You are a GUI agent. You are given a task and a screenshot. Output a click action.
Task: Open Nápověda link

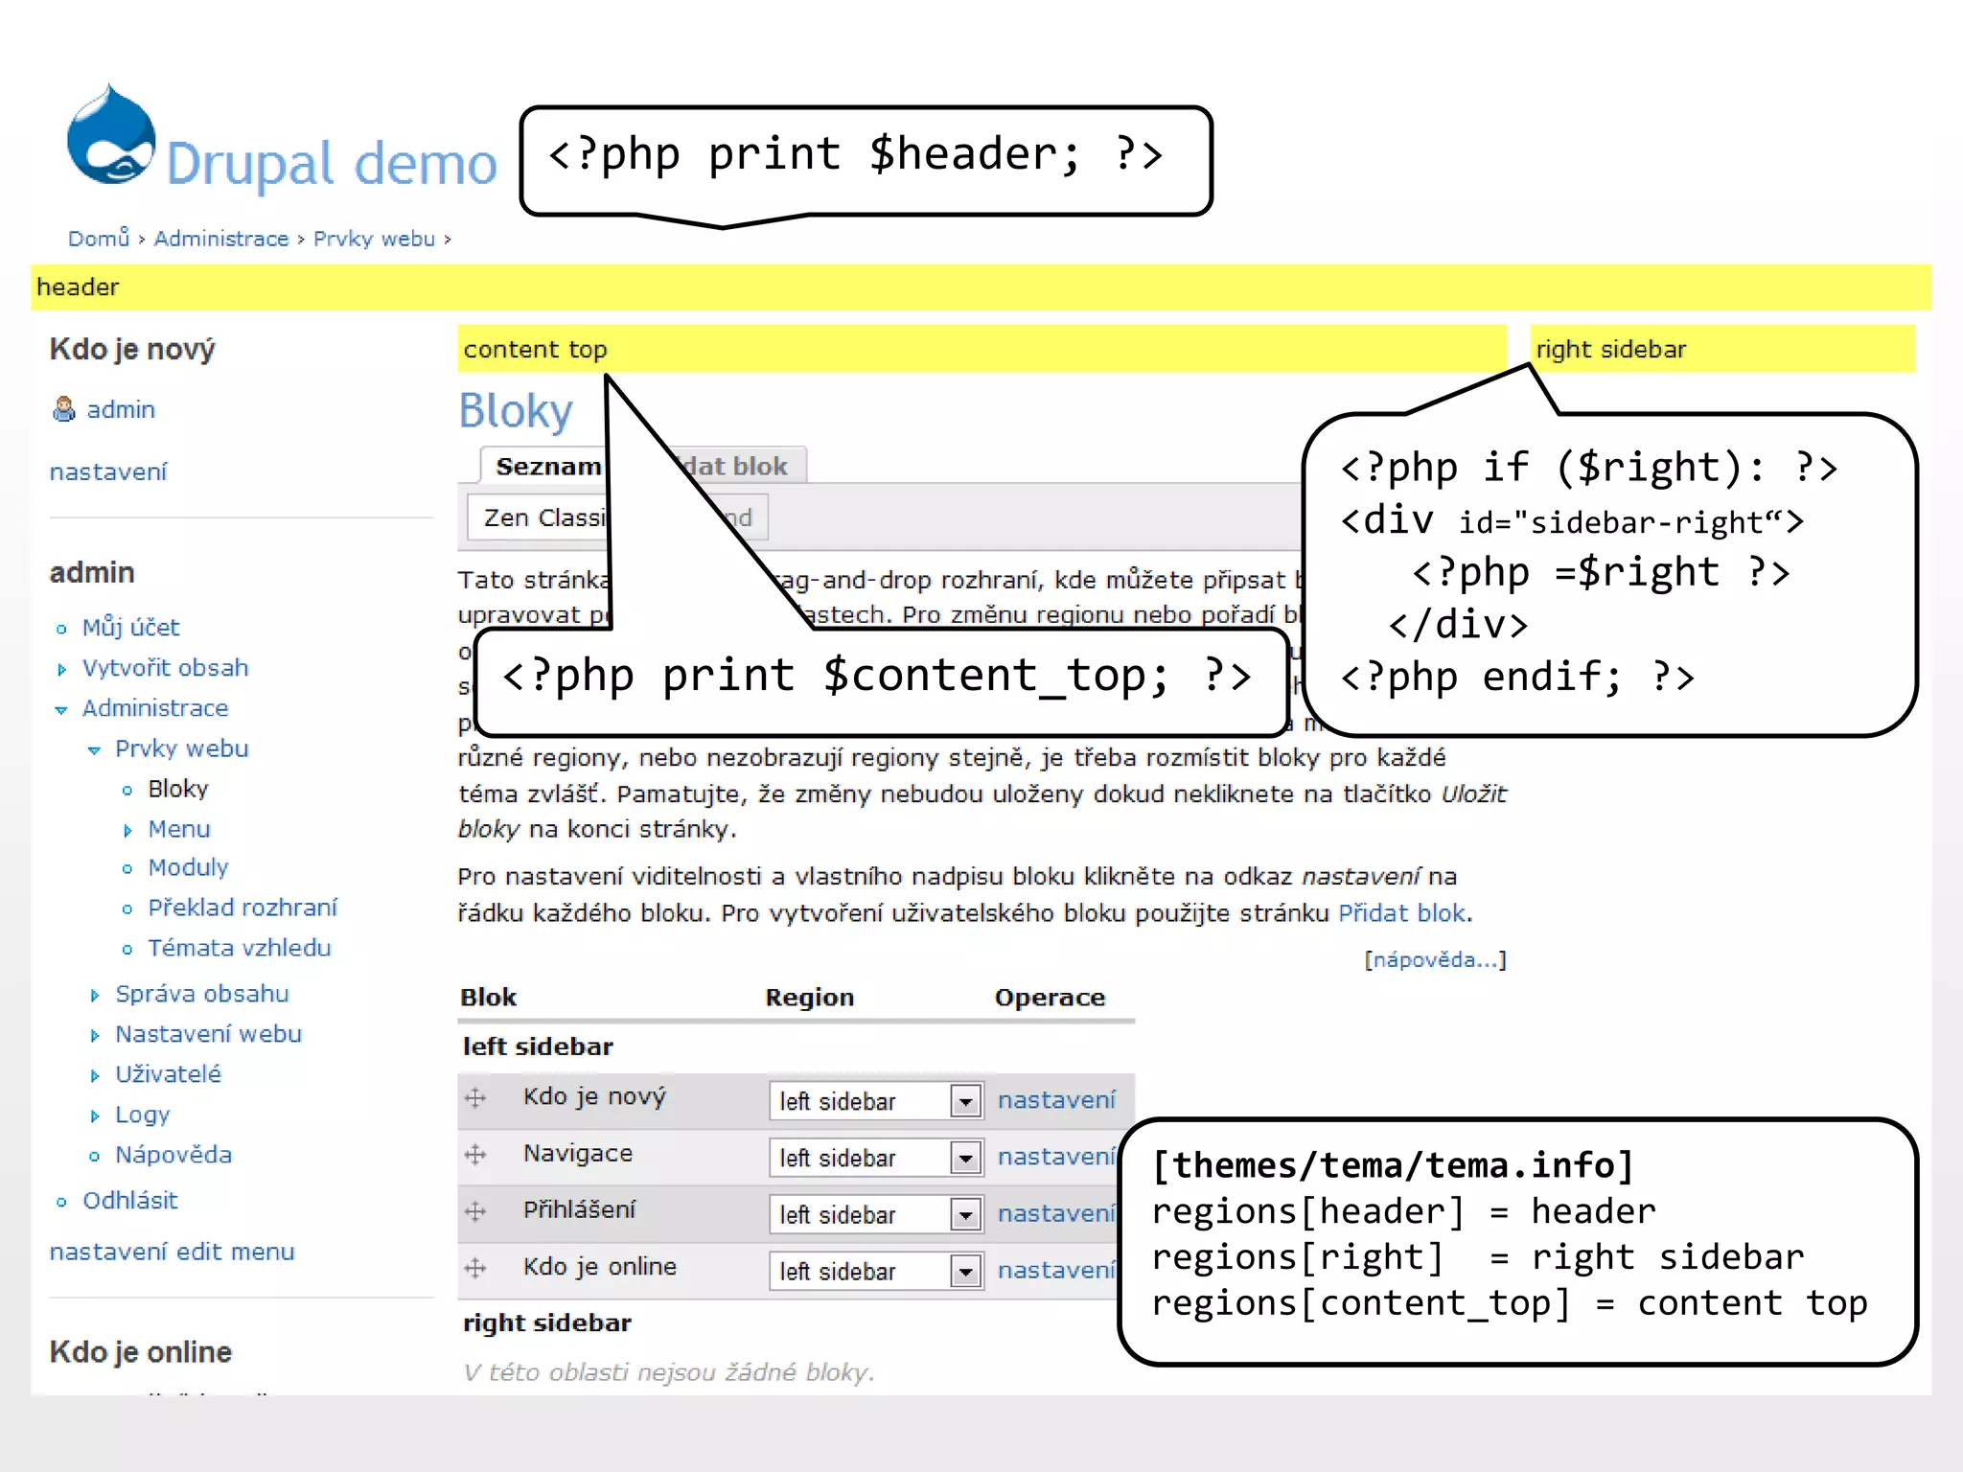point(173,1155)
